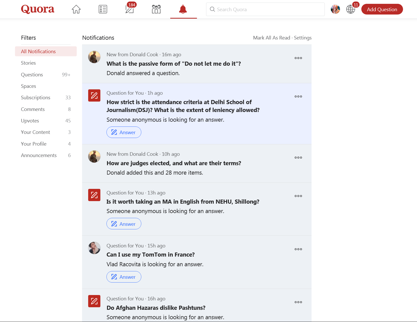Click Mark All As Read link
Viewport: 417px width, 322px height.
271,38
